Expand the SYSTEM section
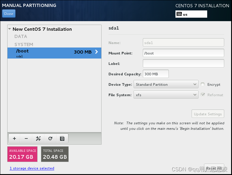This screenshot has width=232, height=175. point(24,44)
